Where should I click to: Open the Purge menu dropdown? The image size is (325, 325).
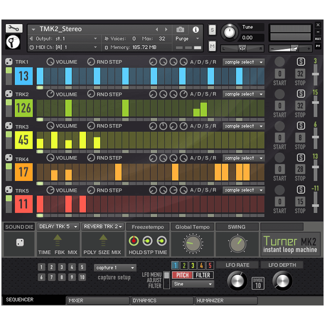tap(187, 39)
